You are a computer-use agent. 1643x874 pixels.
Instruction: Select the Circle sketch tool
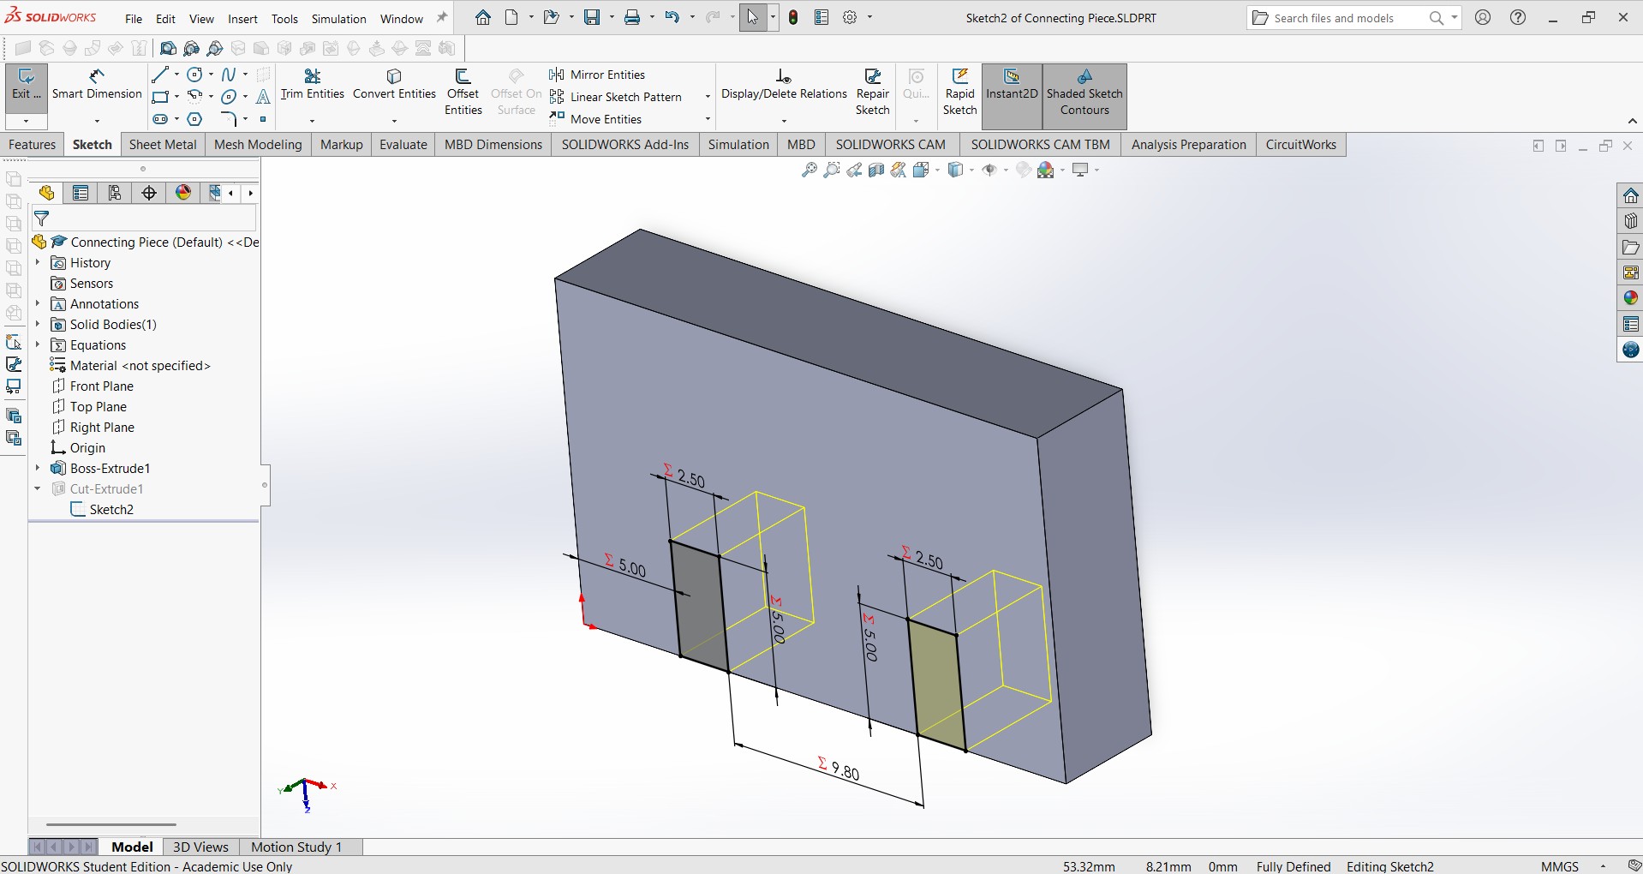[194, 75]
